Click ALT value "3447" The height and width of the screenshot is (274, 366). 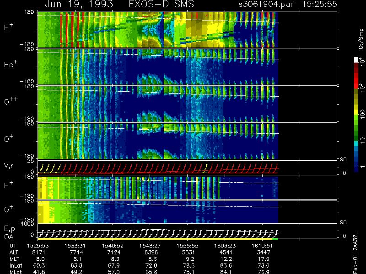(x=264, y=253)
